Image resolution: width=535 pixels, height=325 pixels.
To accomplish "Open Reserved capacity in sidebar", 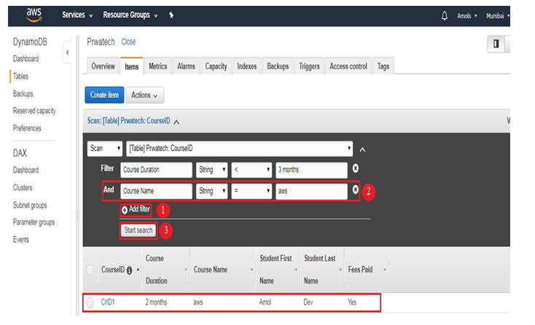I will click(34, 111).
